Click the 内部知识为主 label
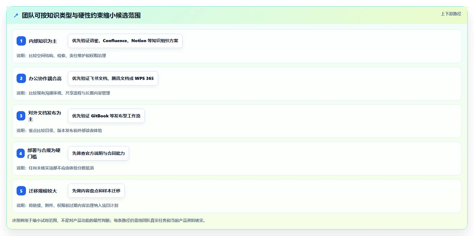Screen dimensions: 474x236 pyautogui.click(x=43, y=41)
